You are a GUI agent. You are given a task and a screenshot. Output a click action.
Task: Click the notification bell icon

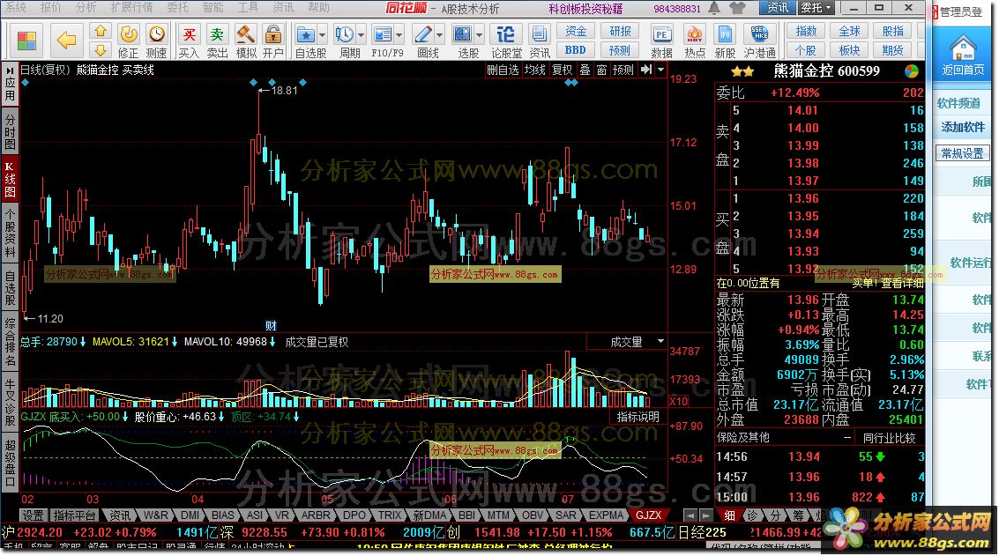(715, 8)
